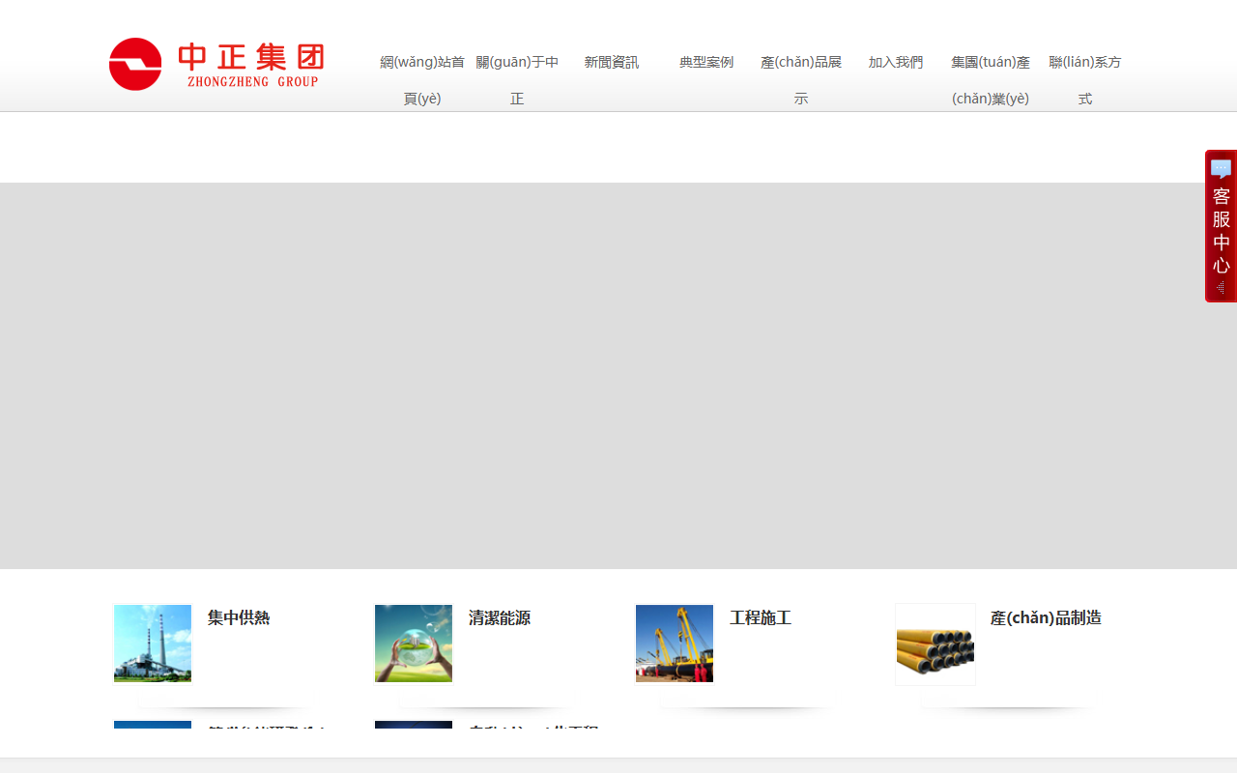
Task: Click the crane thumbnail for 工程施工
Action: [675, 644]
